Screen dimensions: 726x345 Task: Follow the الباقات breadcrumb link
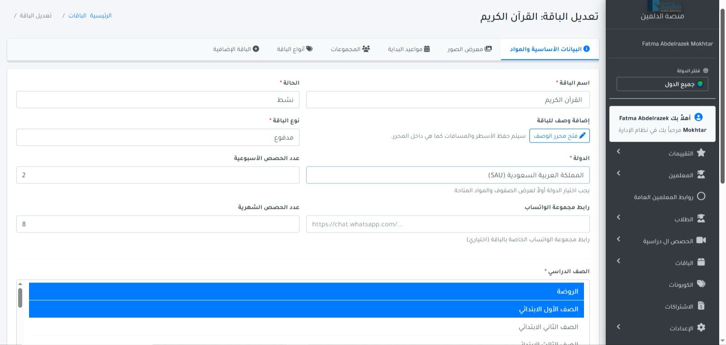pyautogui.click(x=77, y=15)
